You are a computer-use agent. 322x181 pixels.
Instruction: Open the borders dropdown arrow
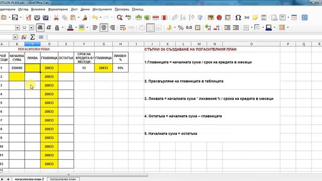pyautogui.click(x=252, y=28)
